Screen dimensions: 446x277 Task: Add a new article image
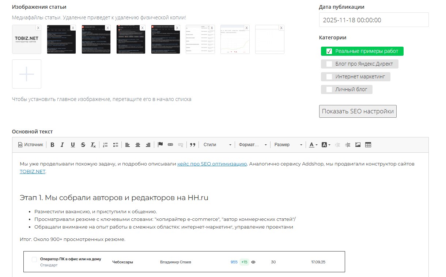coord(27,74)
